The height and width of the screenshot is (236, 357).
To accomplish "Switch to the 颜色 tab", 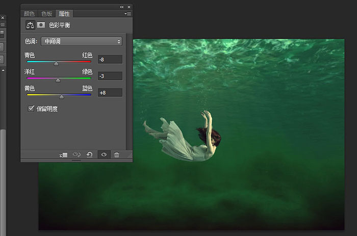I will click(x=29, y=14).
